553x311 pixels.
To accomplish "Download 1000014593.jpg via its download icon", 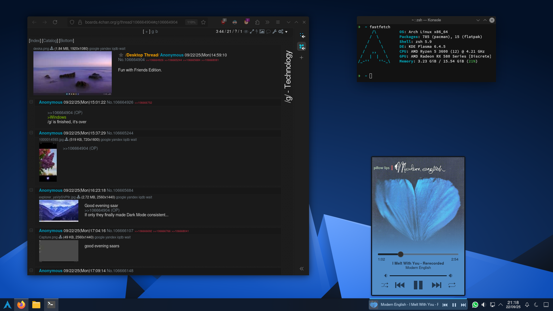I will 67,139.
